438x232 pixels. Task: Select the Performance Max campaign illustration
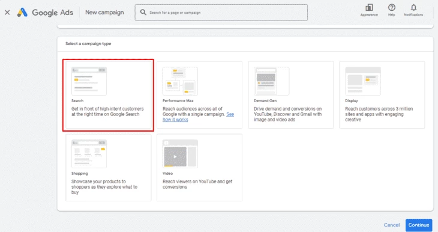point(180,81)
